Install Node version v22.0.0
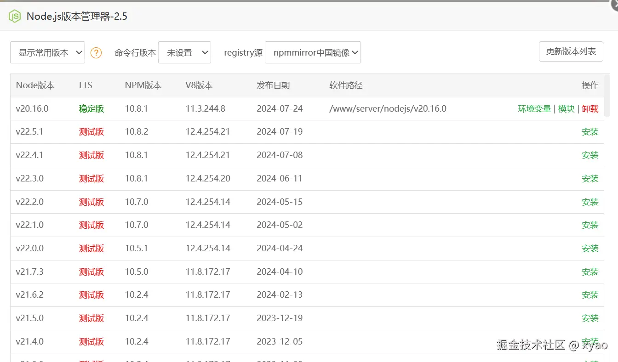The image size is (618, 362). pos(590,249)
